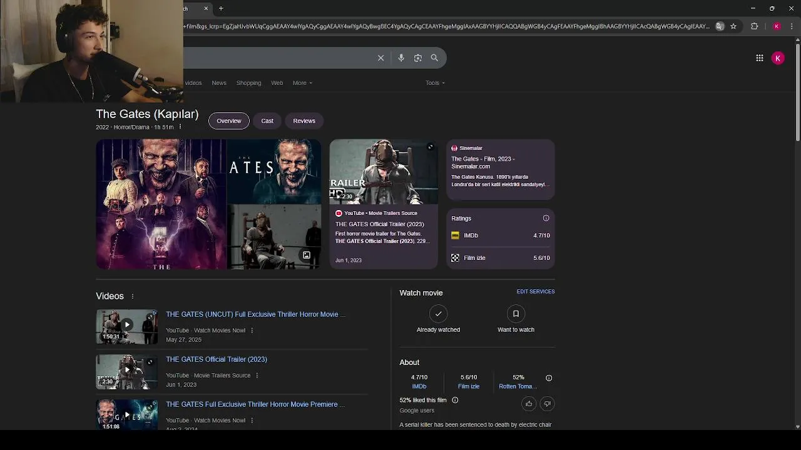Screen dimensions: 801x450
Task: Switch to News search tab
Action: [219, 83]
